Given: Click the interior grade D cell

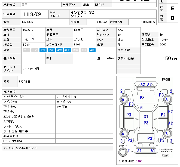Looking at the screenshot, I should click(x=172, y=18).
